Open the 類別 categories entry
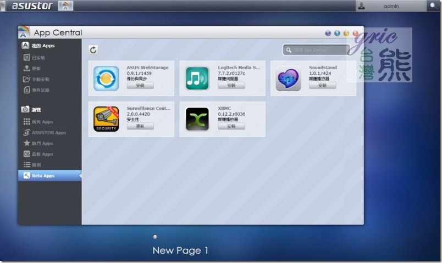 point(49,165)
